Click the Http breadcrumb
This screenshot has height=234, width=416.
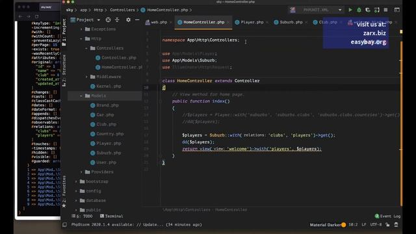(x=98, y=10)
